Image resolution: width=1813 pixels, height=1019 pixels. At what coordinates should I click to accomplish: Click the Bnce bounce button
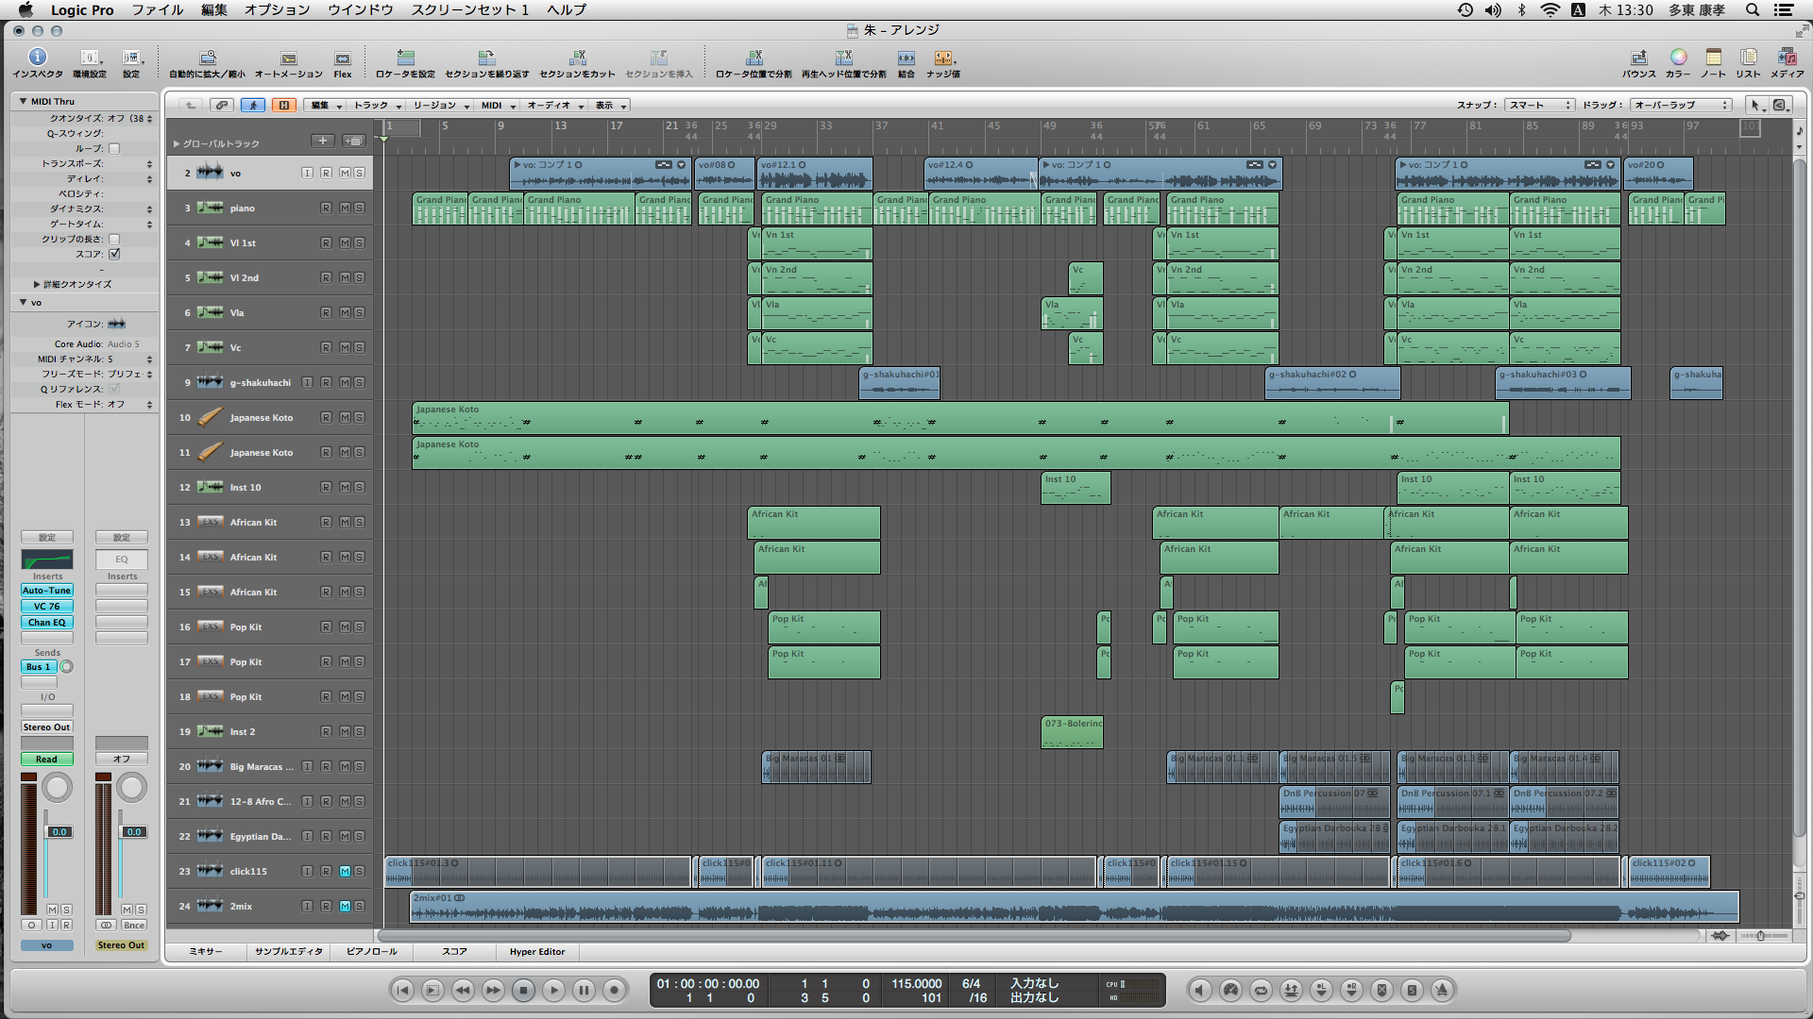134,925
